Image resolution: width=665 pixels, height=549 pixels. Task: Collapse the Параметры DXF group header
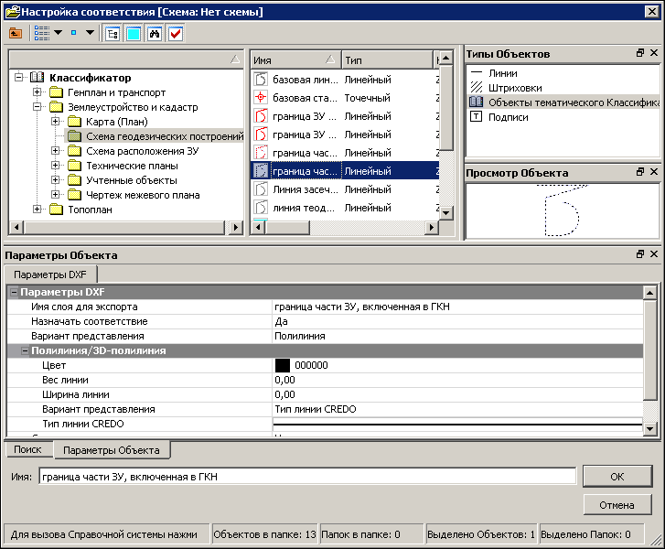pos(14,292)
